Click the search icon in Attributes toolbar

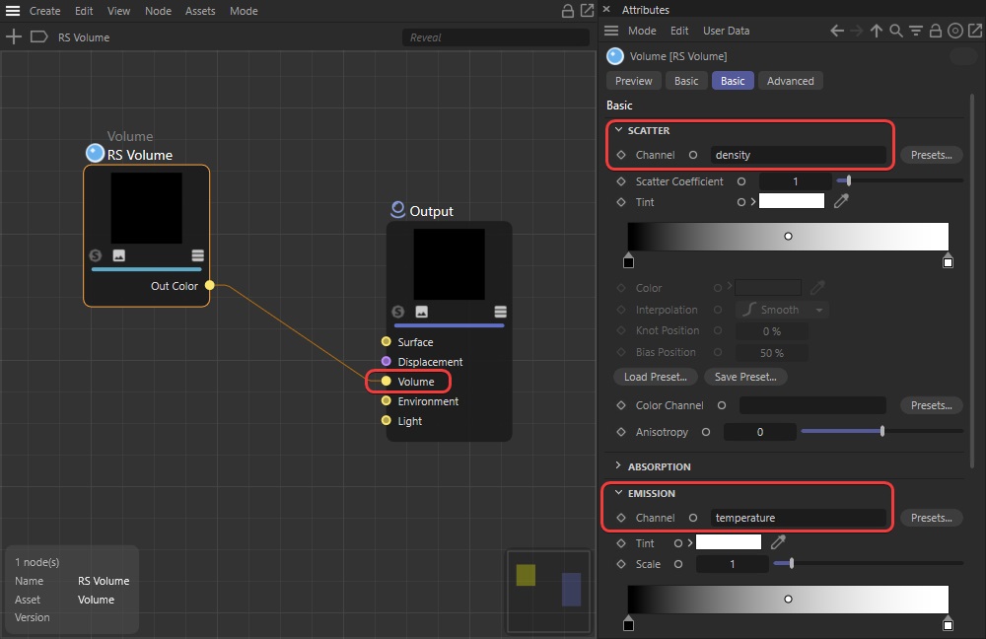(896, 32)
